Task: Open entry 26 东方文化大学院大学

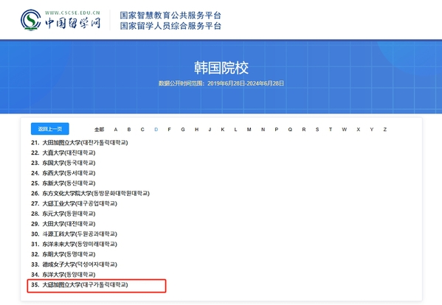Action: 90,193
